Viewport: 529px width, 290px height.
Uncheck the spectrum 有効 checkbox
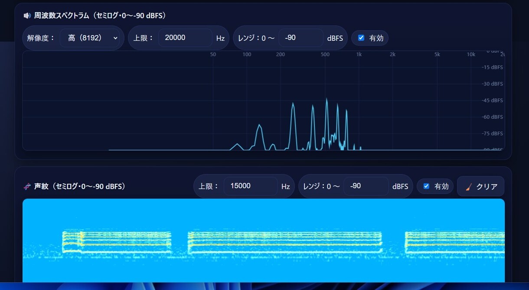[361, 38]
